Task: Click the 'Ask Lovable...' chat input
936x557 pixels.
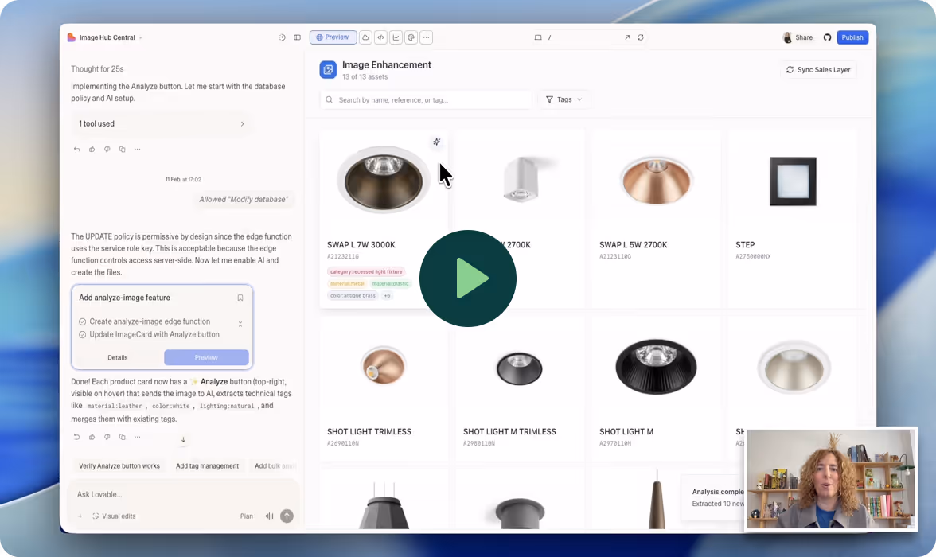Action: coord(184,494)
